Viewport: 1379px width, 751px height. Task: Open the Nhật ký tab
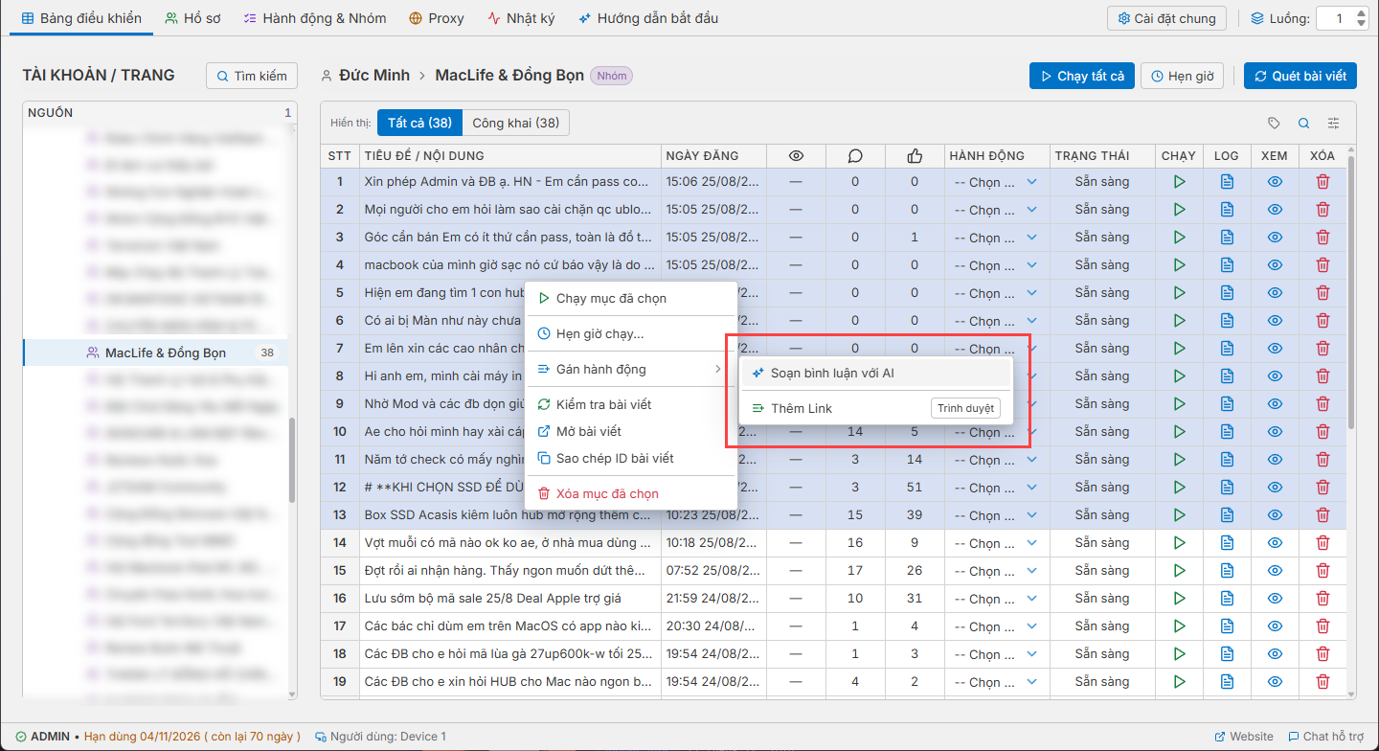[521, 18]
